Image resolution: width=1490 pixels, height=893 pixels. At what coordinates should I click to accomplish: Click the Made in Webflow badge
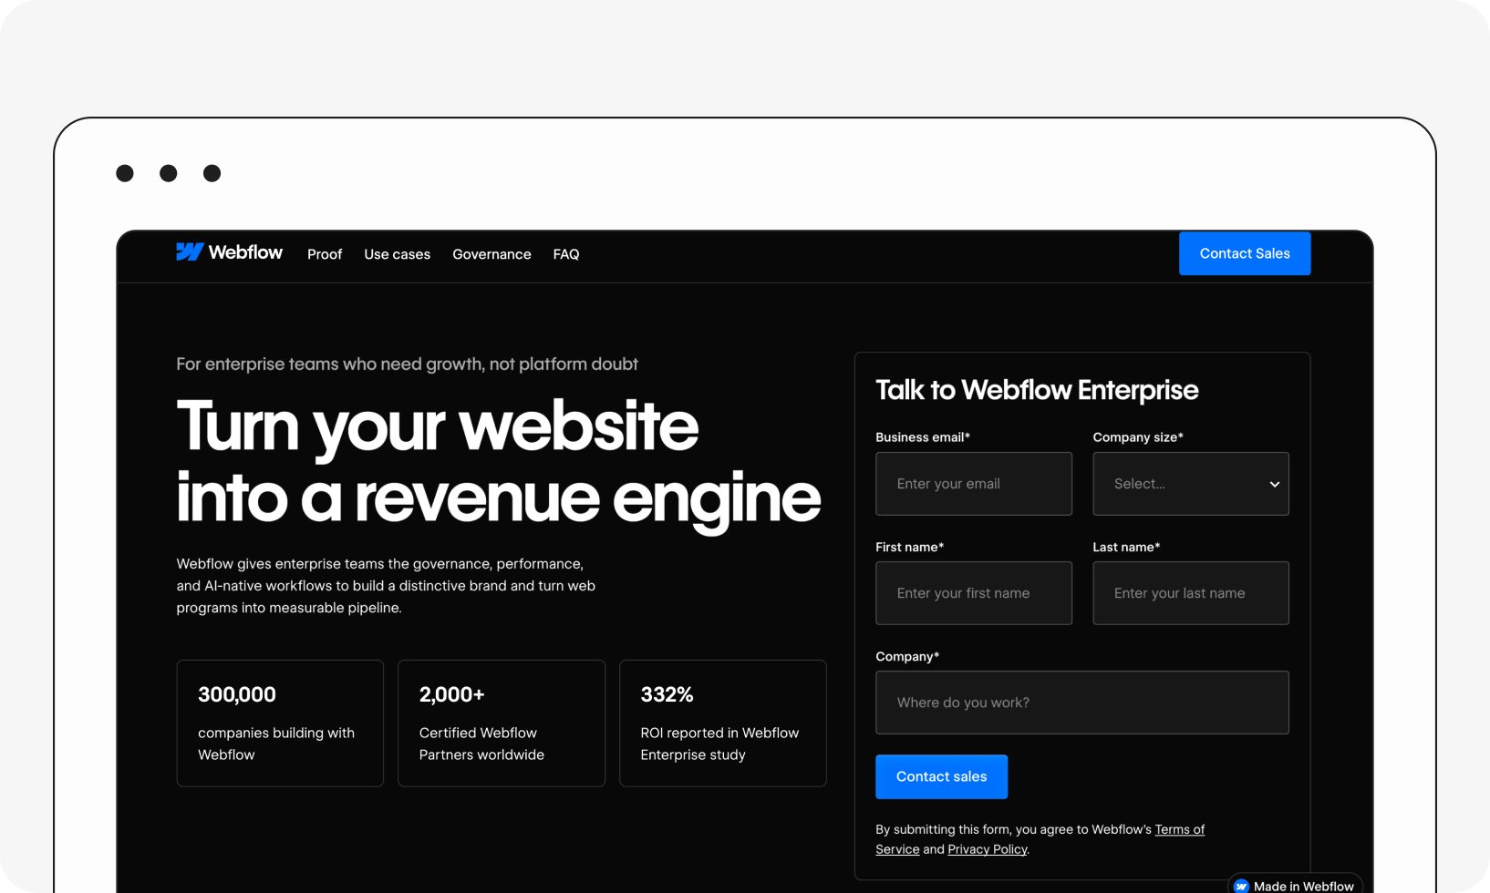(1295, 885)
